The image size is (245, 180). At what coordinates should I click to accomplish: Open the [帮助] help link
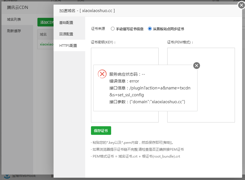tap(167, 143)
